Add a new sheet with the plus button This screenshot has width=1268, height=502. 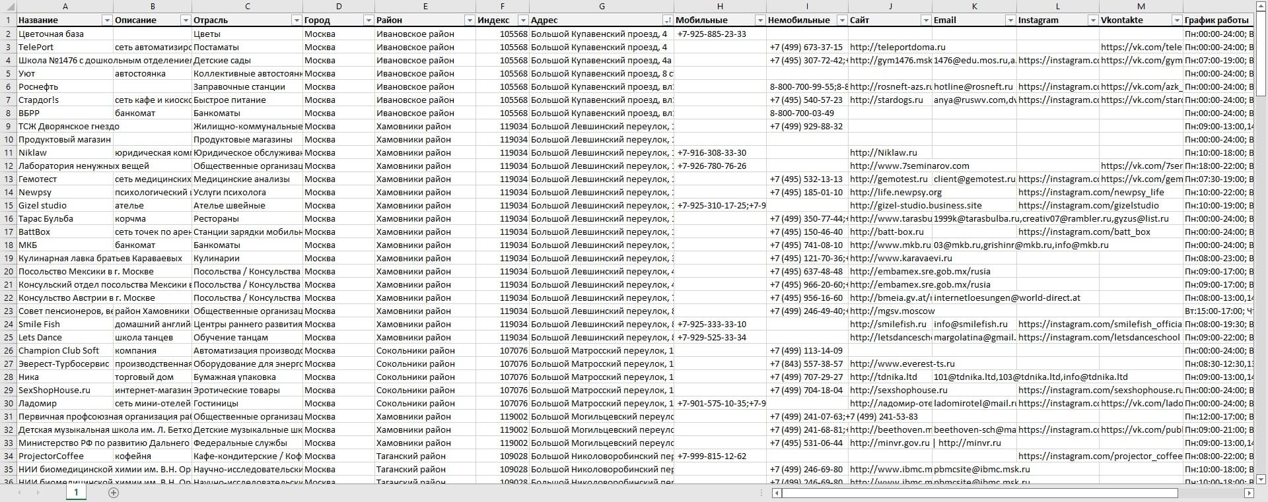[x=114, y=493]
